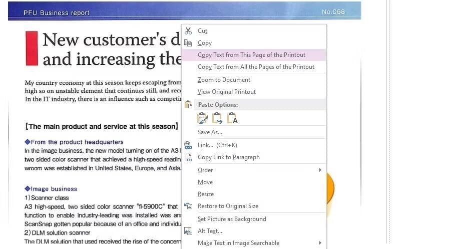Open Make Text in Image Searchable submenu
Screen dimensions: 452x249
(254, 243)
